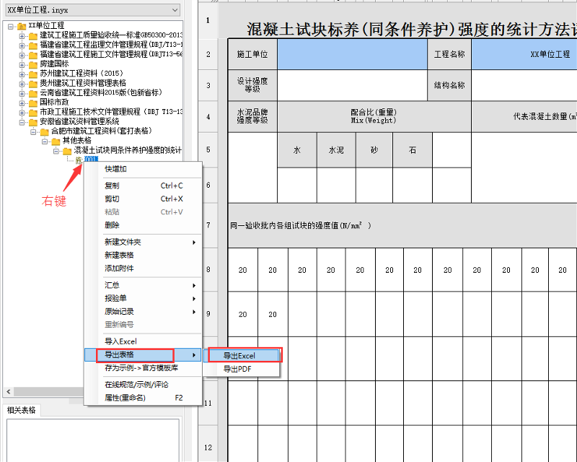The width and height of the screenshot is (577, 462).
Task: Expand the 房建国标 tree node
Action: pyautogui.click(x=22, y=64)
